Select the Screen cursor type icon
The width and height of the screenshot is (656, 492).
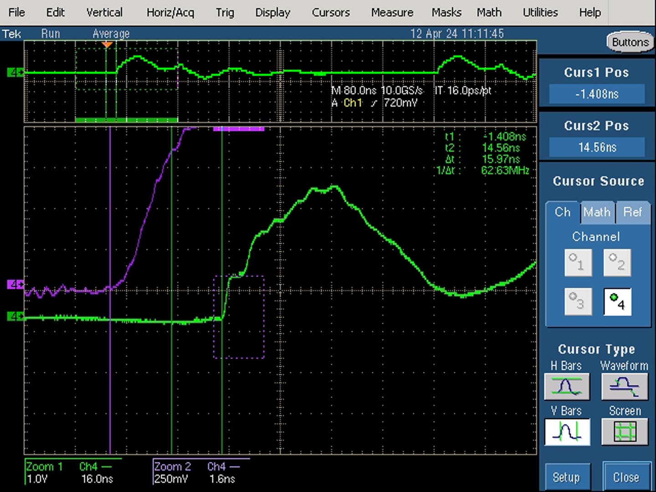[625, 431]
